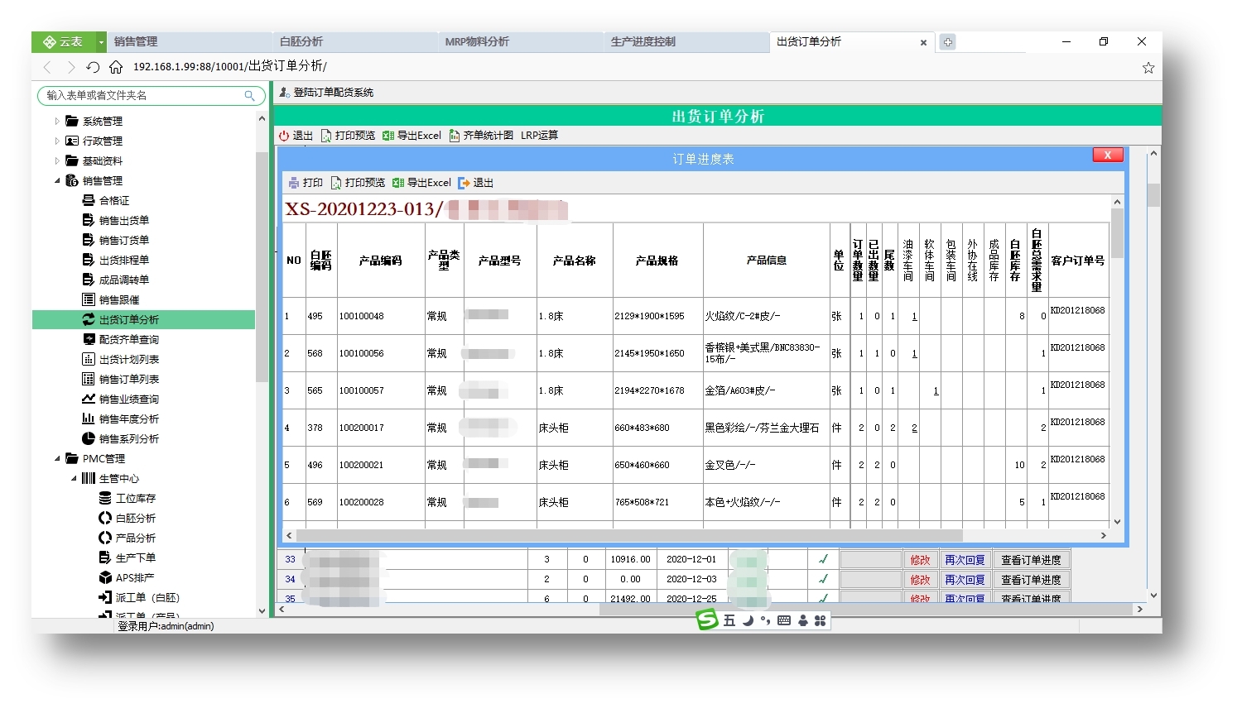Close the 出货订单分析 tab

tap(924, 42)
